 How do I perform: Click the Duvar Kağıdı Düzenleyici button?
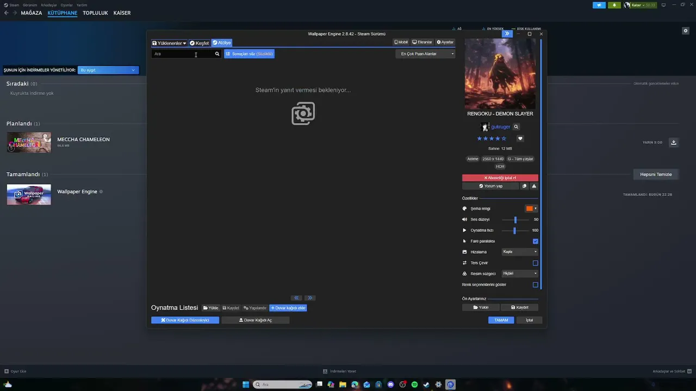pyautogui.click(x=185, y=320)
